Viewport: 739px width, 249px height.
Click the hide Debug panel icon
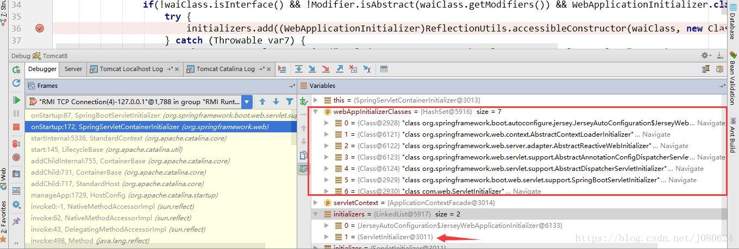tap(721, 55)
